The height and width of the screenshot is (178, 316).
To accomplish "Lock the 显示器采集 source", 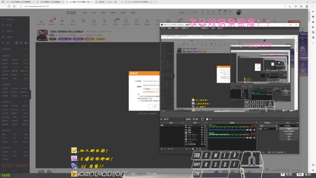I will tap(205, 144).
